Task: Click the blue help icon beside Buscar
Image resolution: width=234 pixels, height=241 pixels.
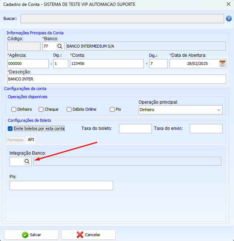Action: pyautogui.click(x=228, y=18)
